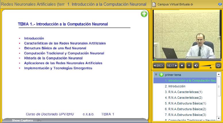Open 5. R.N.A.Estructura Básica(1) slide
Screen dimensions: 223x123
click(x=185, y=103)
